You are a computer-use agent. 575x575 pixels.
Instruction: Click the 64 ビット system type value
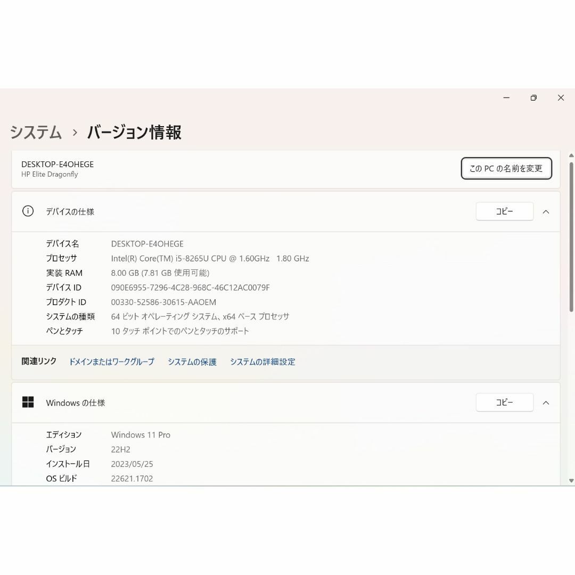200,316
